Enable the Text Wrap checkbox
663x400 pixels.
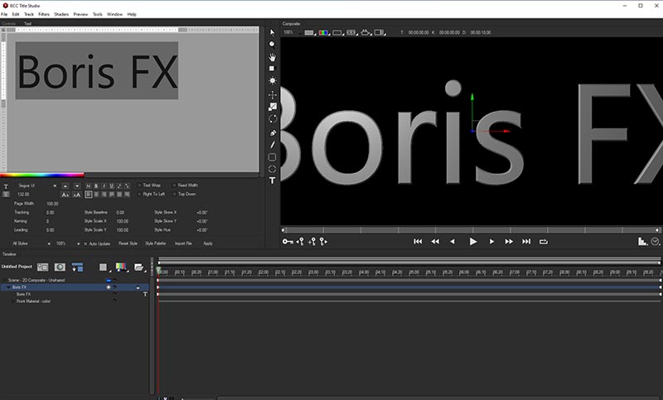coord(139,186)
